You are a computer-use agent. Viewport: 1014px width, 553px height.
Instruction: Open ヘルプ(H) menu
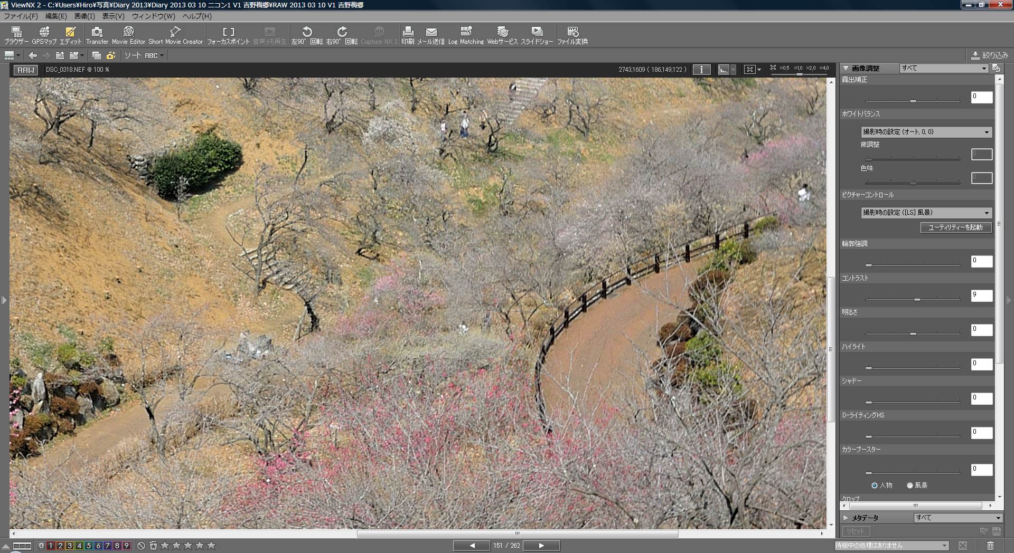[197, 16]
